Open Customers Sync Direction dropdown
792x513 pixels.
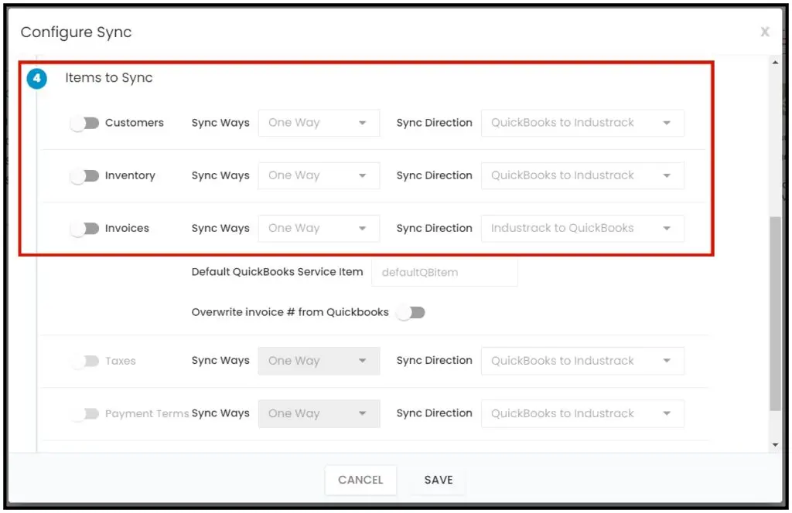tap(582, 123)
